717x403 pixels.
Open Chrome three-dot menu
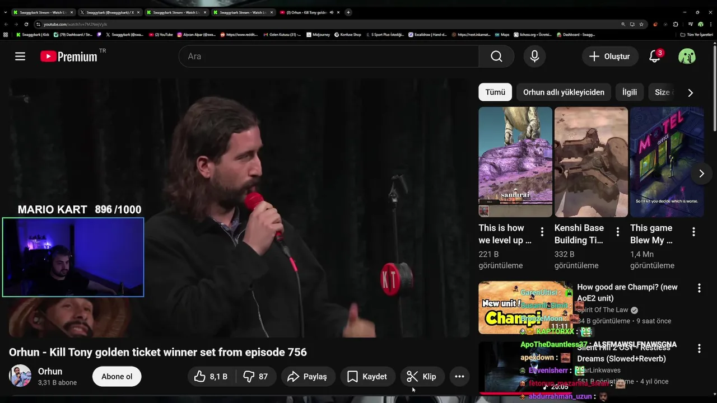pos(711,24)
